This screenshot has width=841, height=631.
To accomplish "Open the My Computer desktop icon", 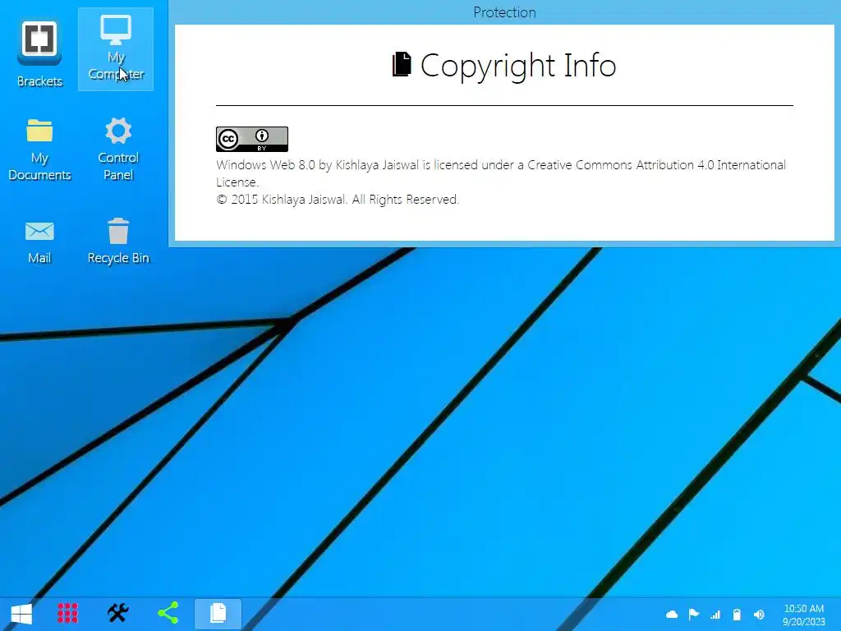I will [116, 49].
